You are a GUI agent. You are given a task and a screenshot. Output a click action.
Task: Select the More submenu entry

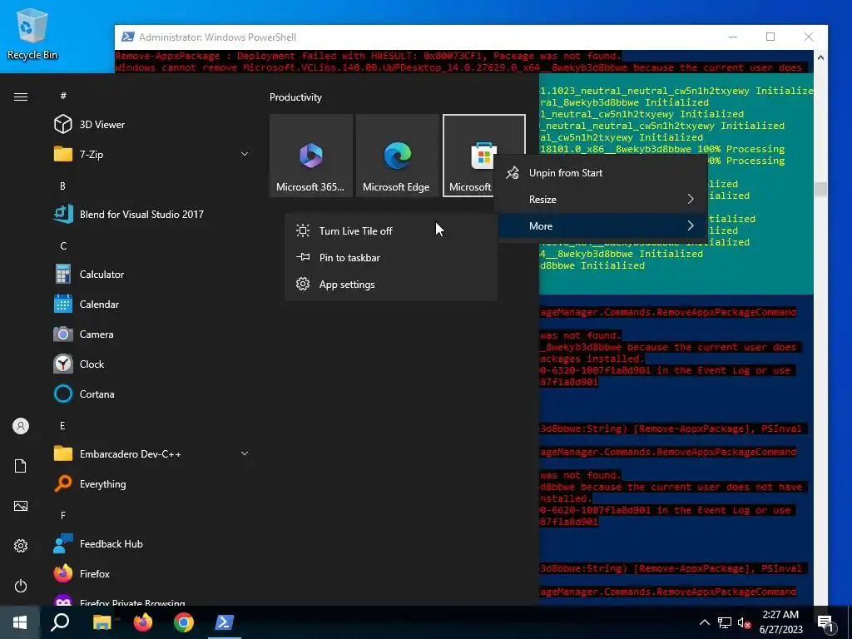click(601, 226)
